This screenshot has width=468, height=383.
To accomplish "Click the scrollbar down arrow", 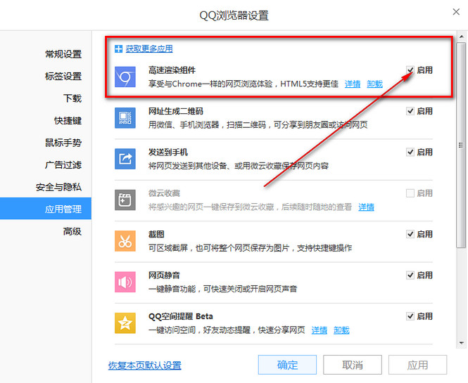I will click(x=462, y=343).
